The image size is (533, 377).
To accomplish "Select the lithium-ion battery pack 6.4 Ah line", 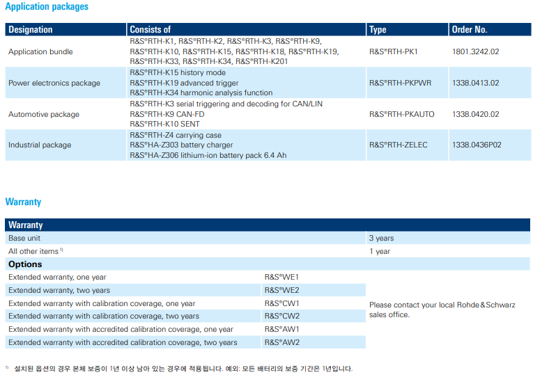I will tap(208, 155).
